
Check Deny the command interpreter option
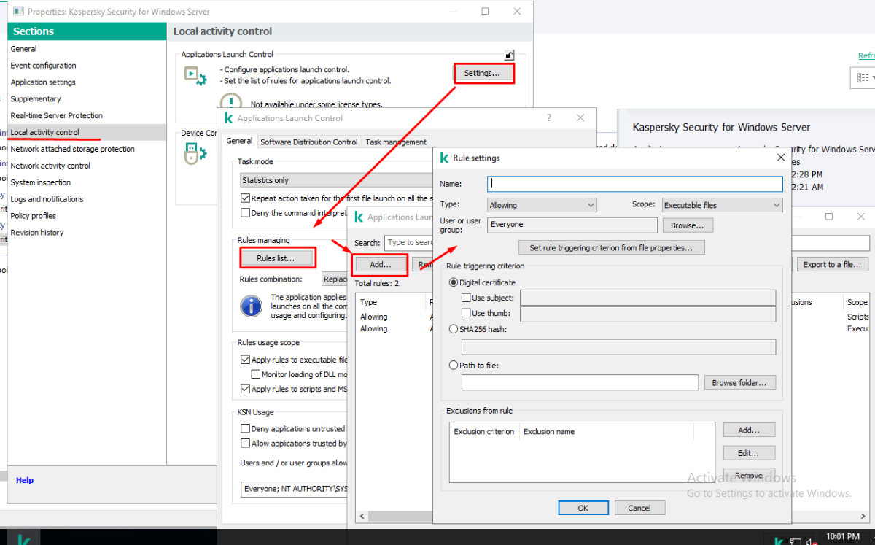(x=246, y=213)
